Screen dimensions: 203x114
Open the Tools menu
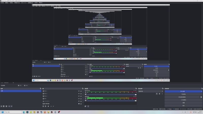tap(36, 3)
